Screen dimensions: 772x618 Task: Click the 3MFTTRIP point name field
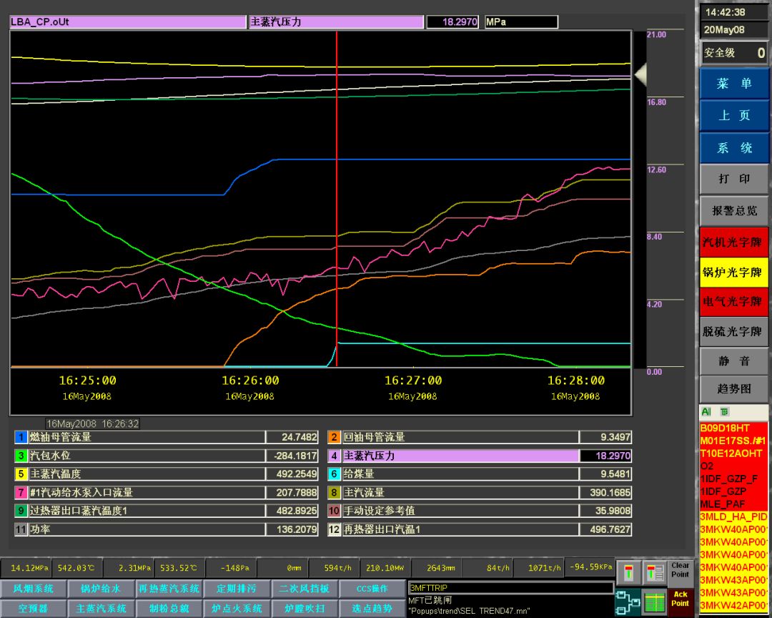click(x=510, y=587)
